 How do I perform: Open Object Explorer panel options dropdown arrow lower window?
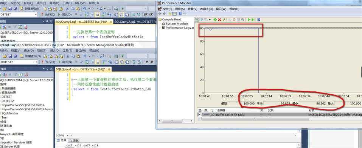(44, 69)
